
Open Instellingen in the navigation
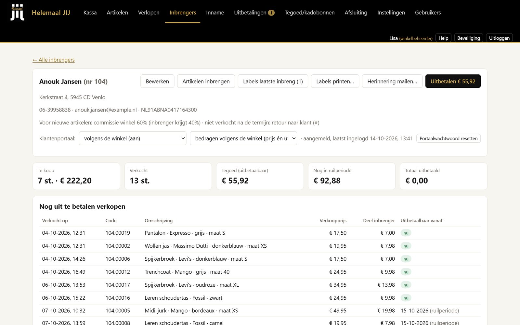pos(391,13)
